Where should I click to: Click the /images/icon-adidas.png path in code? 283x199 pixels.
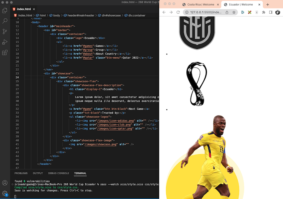[116, 121]
